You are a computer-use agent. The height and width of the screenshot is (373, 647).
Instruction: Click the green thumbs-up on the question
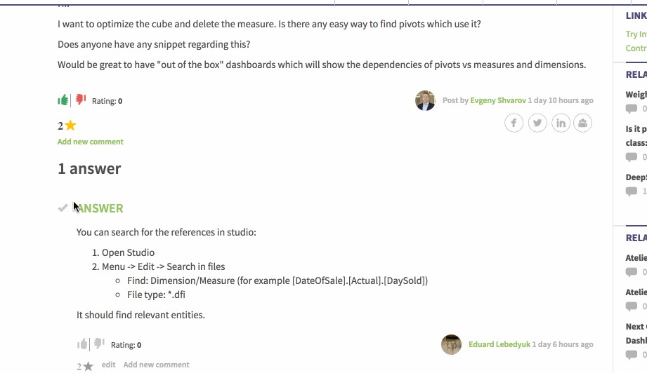(x=63, y=100)
